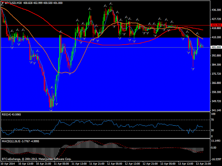The width and height of the screenshot is (222, 166).
Task: Click the BTC-eExchange MetaQuotes copyright text
Action: 37,159
